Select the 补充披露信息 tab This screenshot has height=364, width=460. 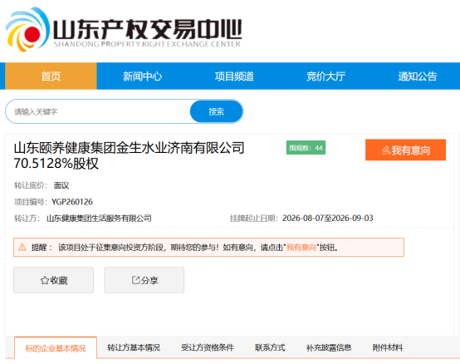click(x=329, y=347)
